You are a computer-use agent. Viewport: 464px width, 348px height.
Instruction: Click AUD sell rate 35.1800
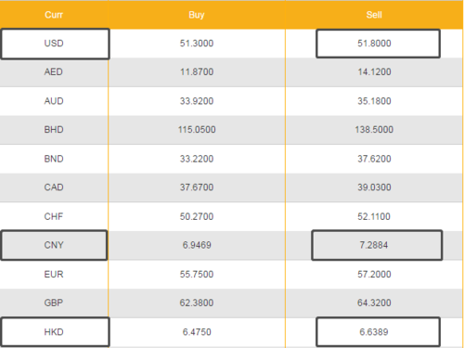pos(374,101)
